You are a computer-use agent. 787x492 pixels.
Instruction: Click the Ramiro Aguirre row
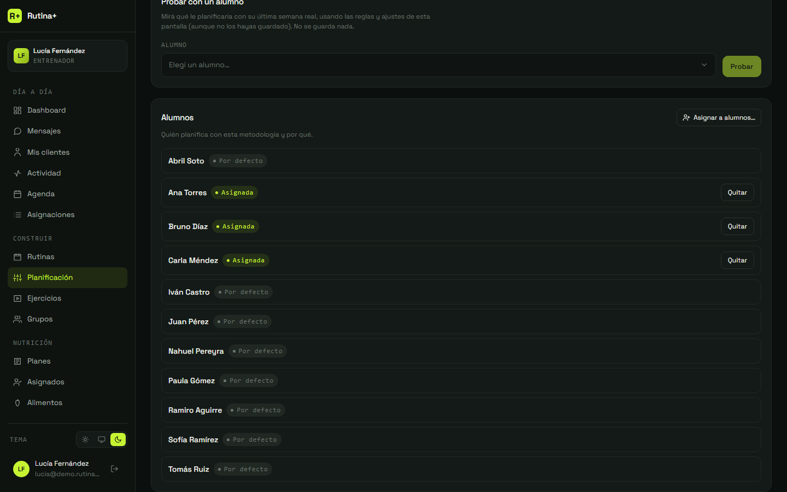[x=461, y=410]
